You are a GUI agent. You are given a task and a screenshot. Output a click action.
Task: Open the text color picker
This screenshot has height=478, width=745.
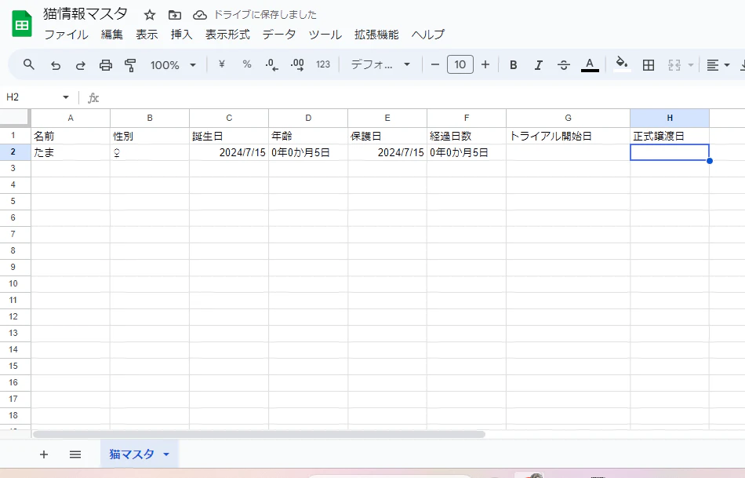(590, 65)
